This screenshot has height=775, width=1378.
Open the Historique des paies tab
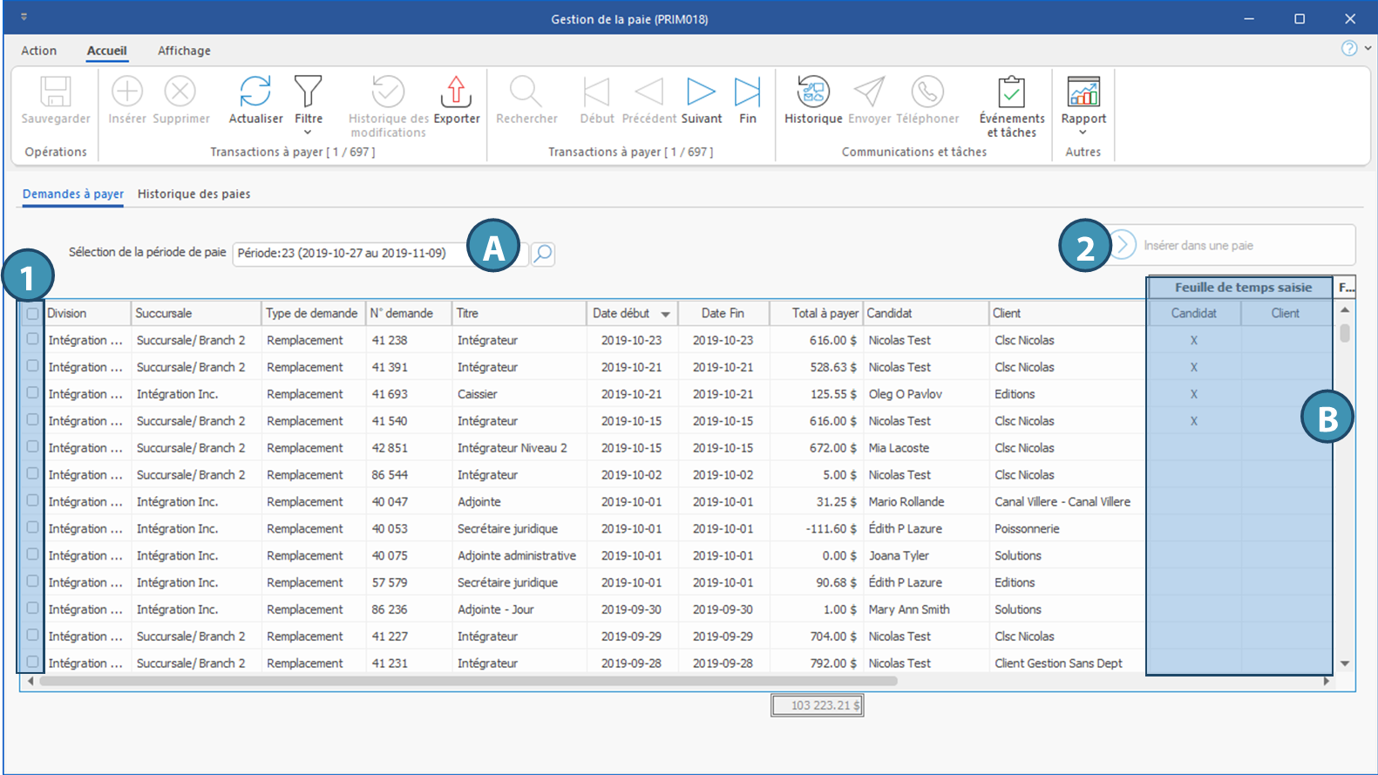pos(193,194)
